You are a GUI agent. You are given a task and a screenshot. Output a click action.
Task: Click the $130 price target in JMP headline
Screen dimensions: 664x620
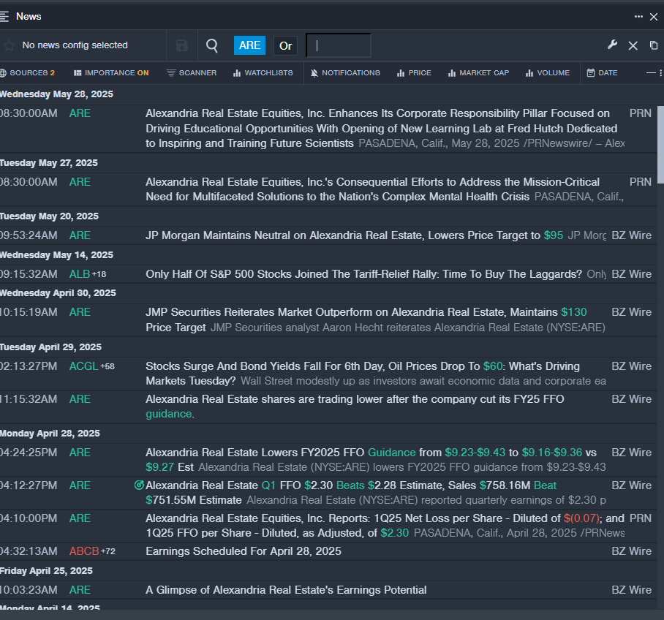tap(574, 312)
